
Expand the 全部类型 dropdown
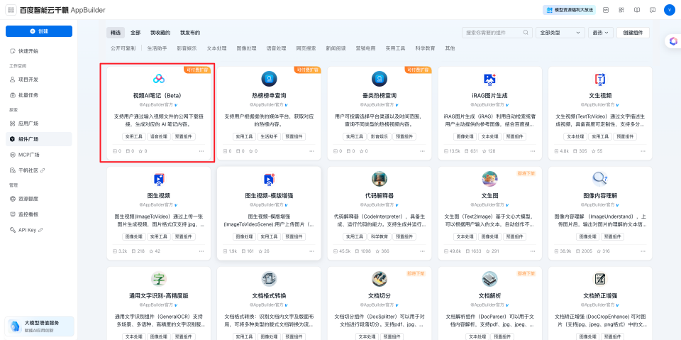point(560,33)
